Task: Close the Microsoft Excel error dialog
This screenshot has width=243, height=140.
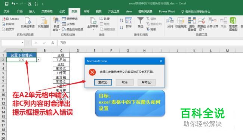Action: [161, 61]
